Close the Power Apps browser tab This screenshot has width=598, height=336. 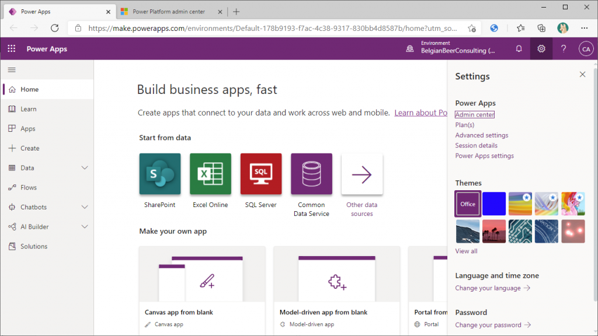(x=108, y=12)
